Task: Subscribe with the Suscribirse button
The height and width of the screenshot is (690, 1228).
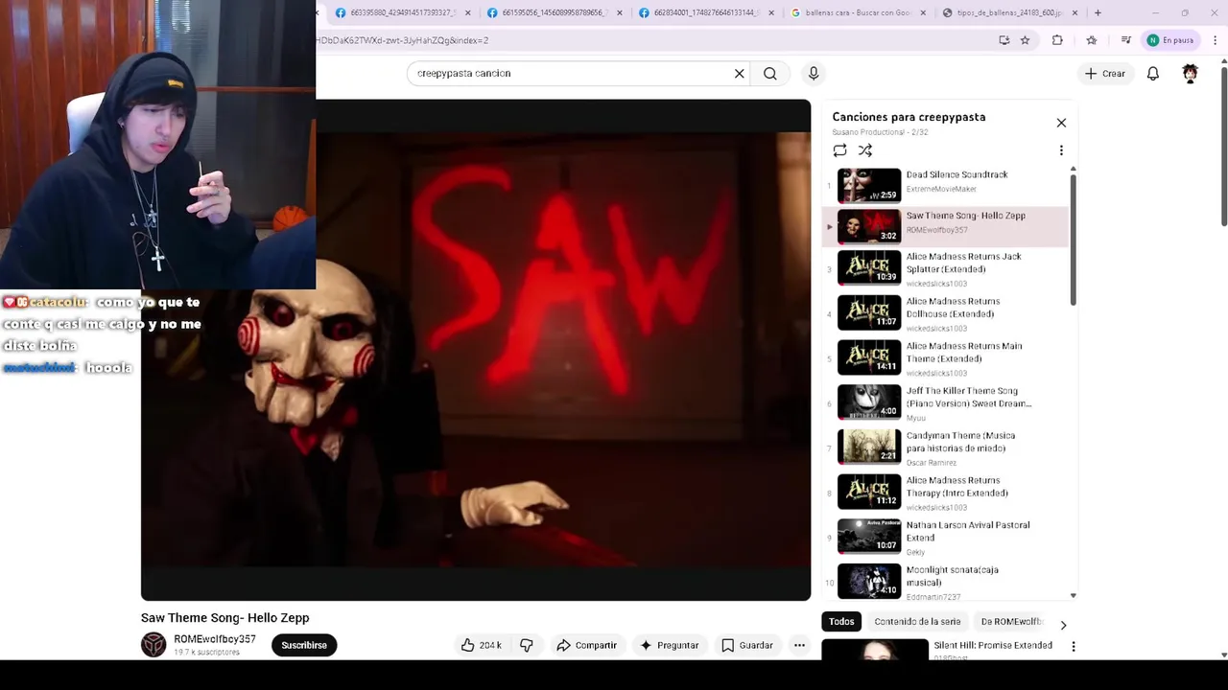Action: pos(304,645)
